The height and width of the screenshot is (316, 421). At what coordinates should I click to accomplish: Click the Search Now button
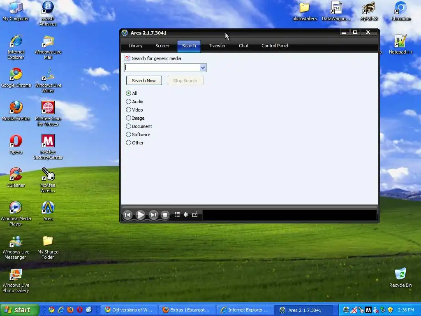[x=144, y=81]
